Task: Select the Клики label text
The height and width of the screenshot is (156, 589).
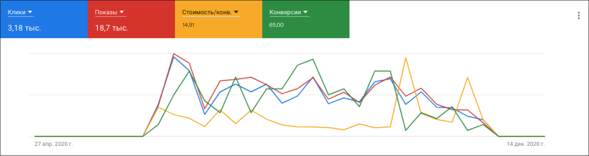Action: (16, 12)
